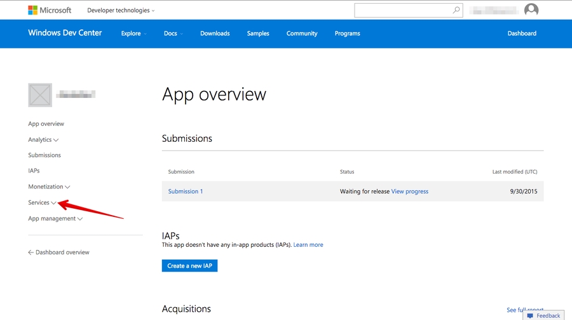Screen dimensions: 572x320
Task: Expand the Analytics sidebar section
Action: coord(43,140)
